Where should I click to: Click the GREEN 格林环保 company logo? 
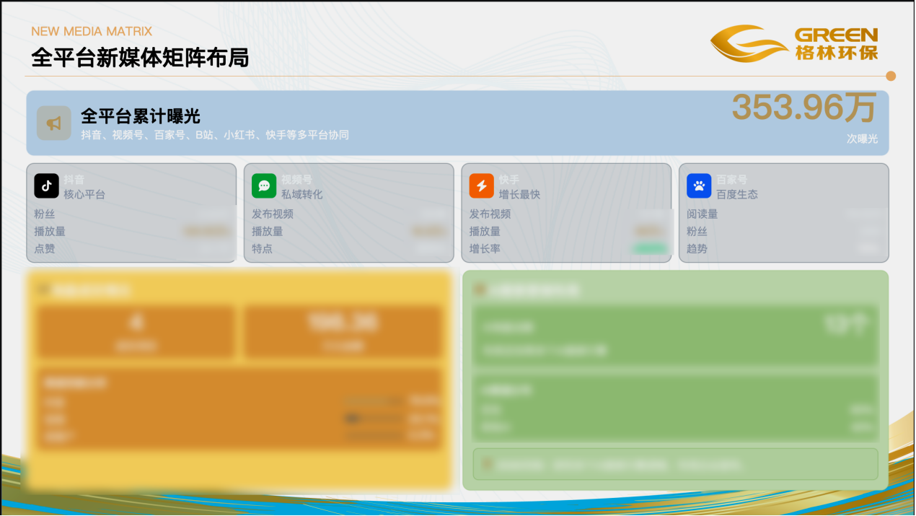point(794,43)
